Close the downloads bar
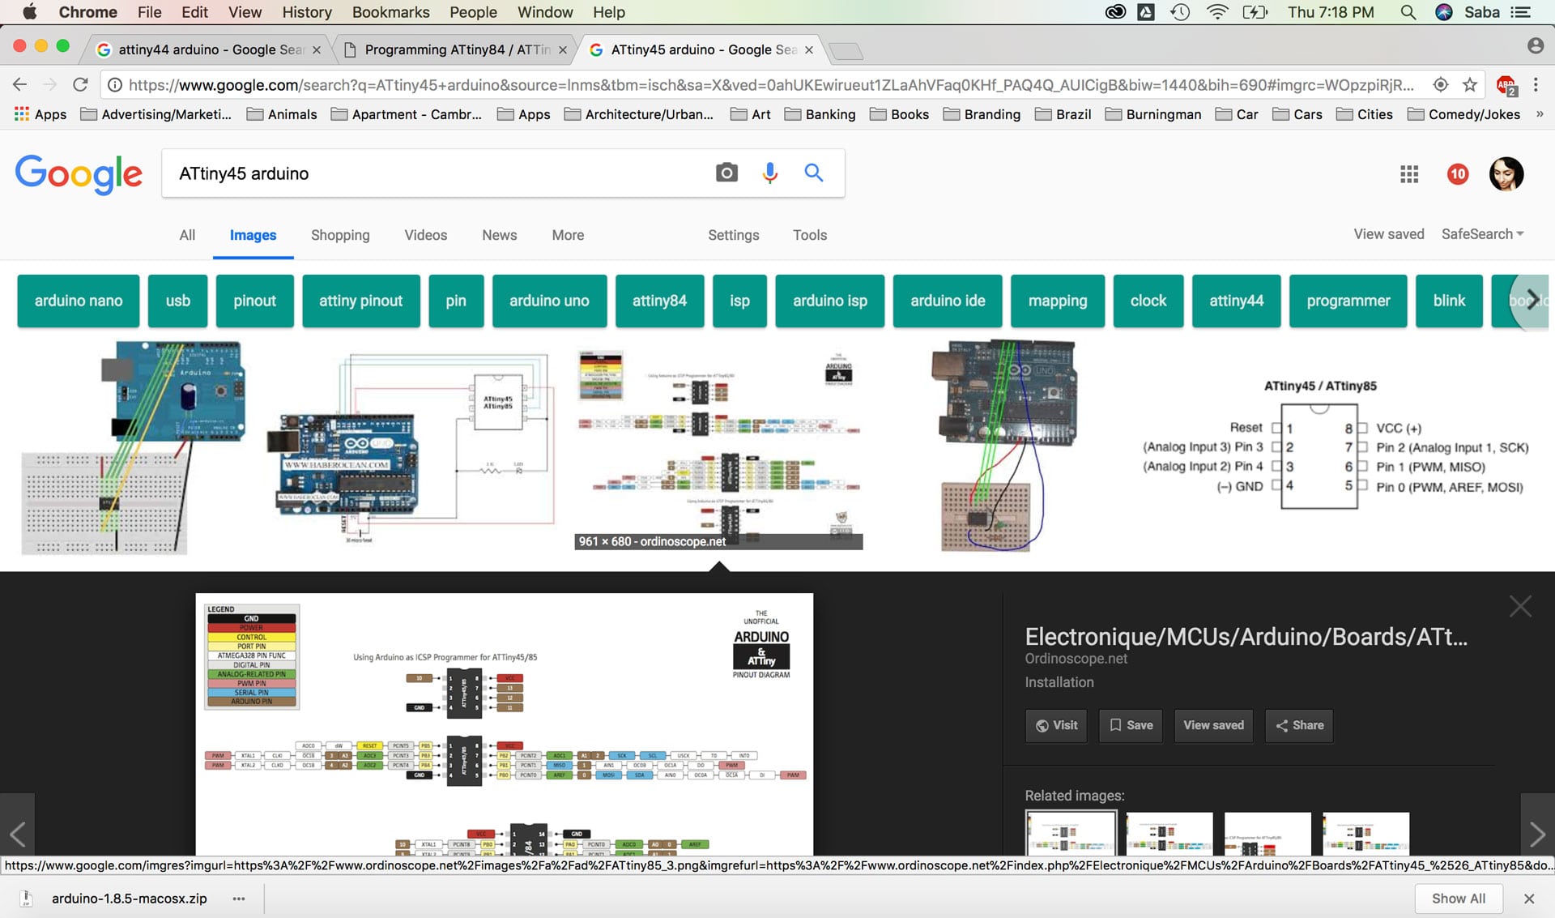This screenshot has height=918, width=1555. pos(1528,899)
